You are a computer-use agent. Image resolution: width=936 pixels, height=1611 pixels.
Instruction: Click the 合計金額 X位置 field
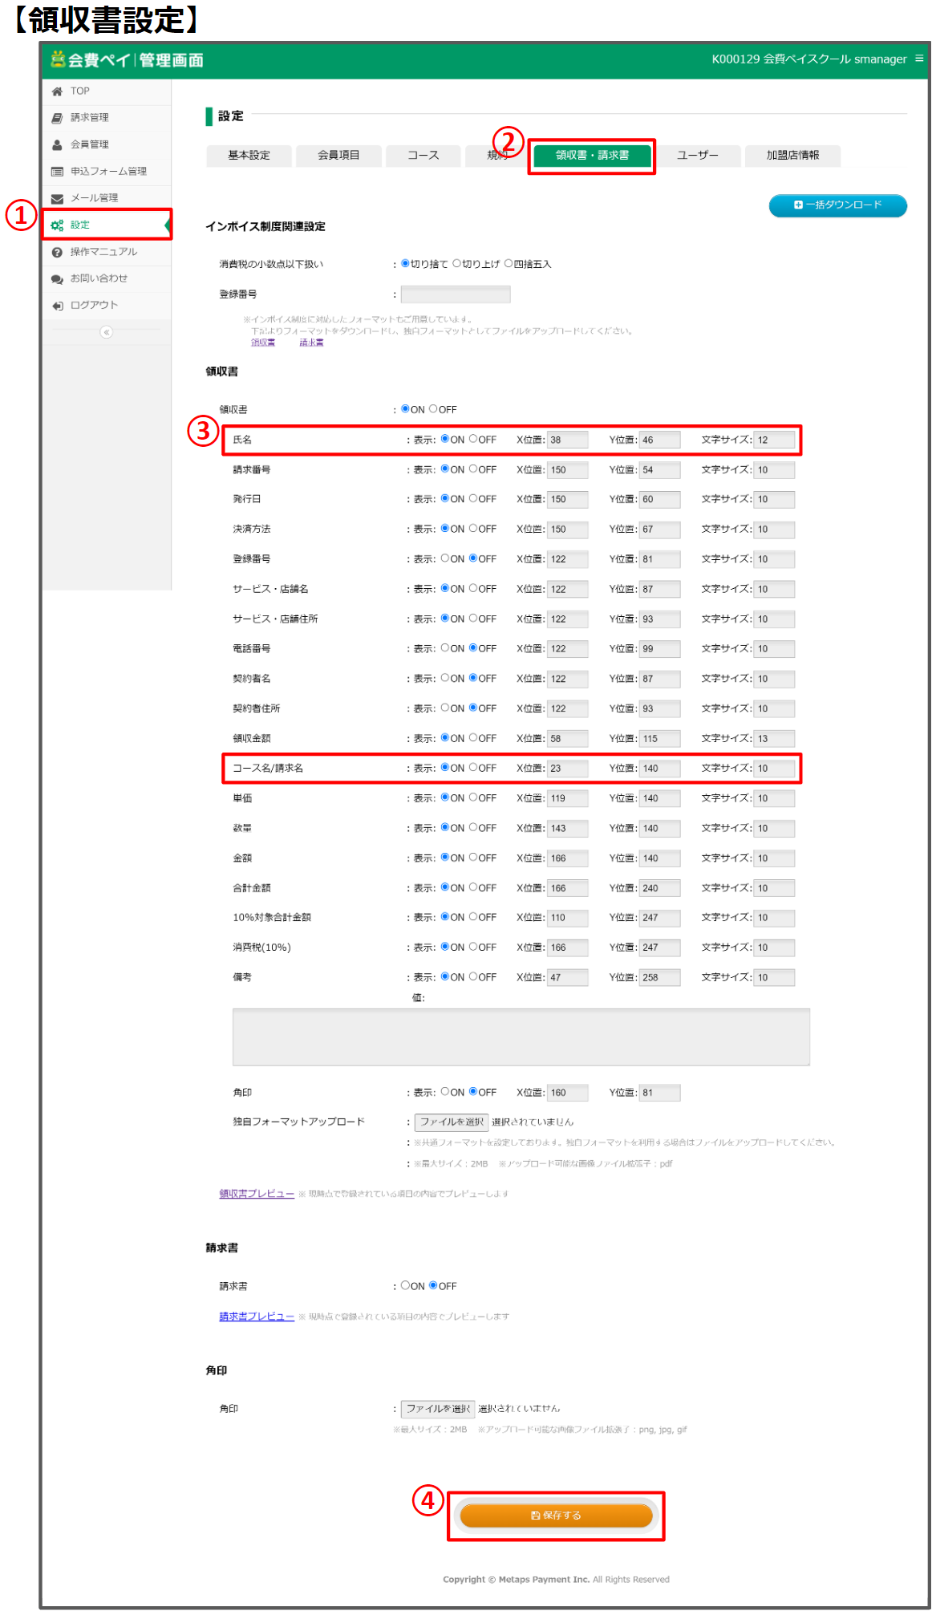click(567, 888)
